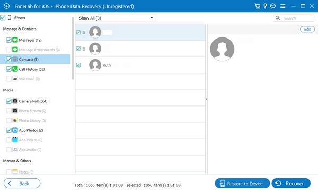The height and width of the screenshot is (192, 318).
Task: Click the Call History phone icon
Action: [x=15, y=69]
